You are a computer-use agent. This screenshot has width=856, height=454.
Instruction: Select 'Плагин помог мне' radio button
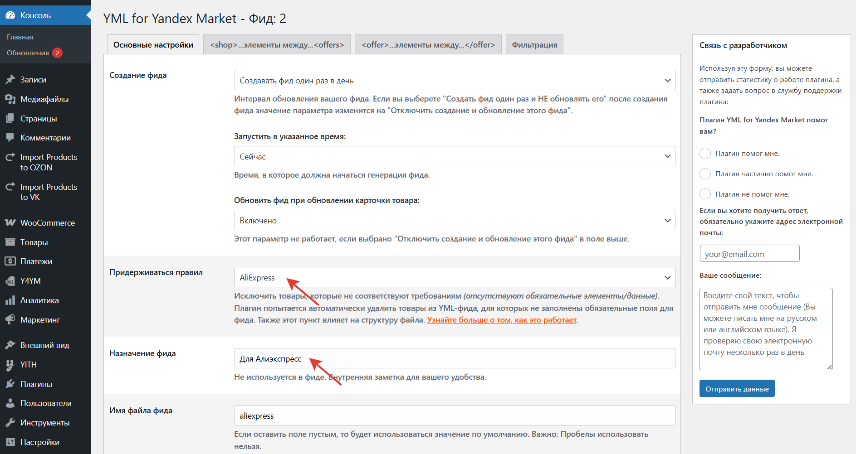705,154
